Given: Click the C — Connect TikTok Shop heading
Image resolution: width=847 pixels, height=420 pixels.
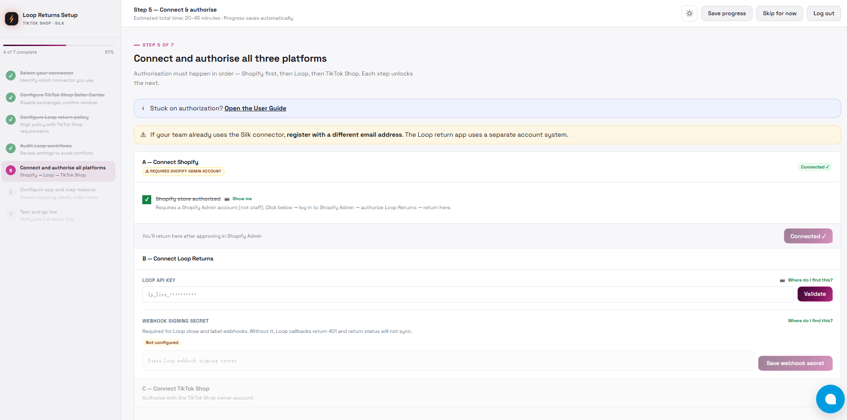Looking at the screenshot, I should pos(176,389).
